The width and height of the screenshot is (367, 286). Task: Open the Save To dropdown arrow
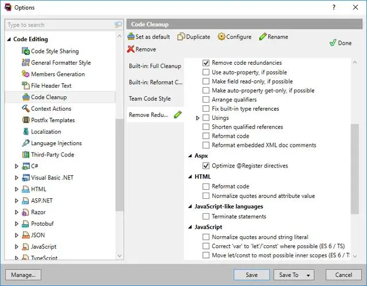pyautogui.click(x=309, y=275)
